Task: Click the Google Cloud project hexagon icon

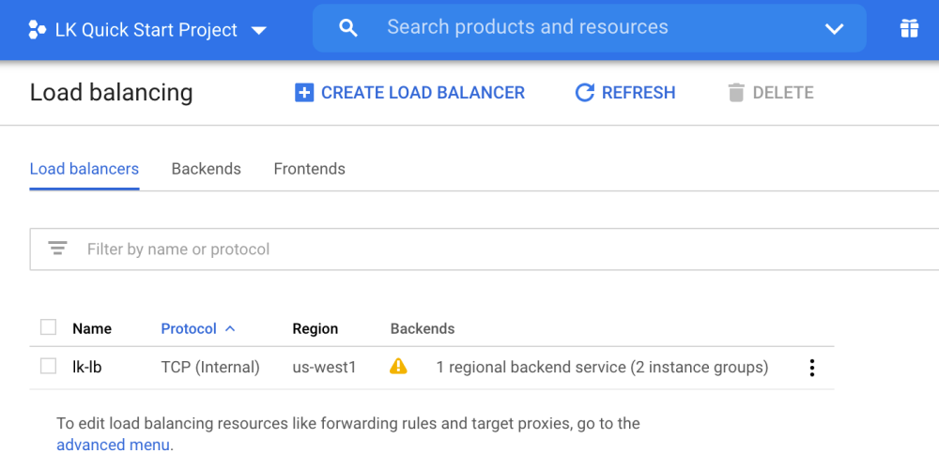Action: click(37, 30)
